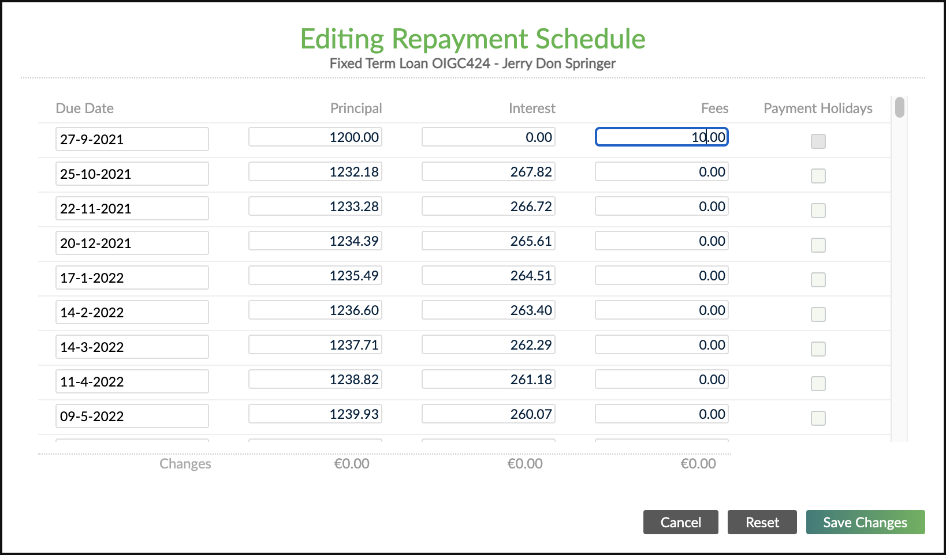Click the due date field for 14-3-2022

(x=132, y=347)
